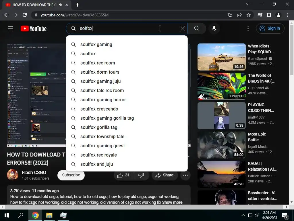
Task: Click the video player area
Action: point(36,95)
